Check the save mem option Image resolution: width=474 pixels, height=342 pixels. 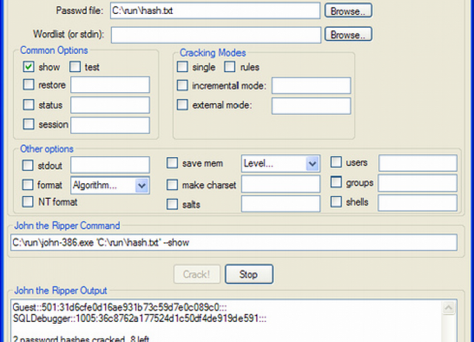coord(172,163)
